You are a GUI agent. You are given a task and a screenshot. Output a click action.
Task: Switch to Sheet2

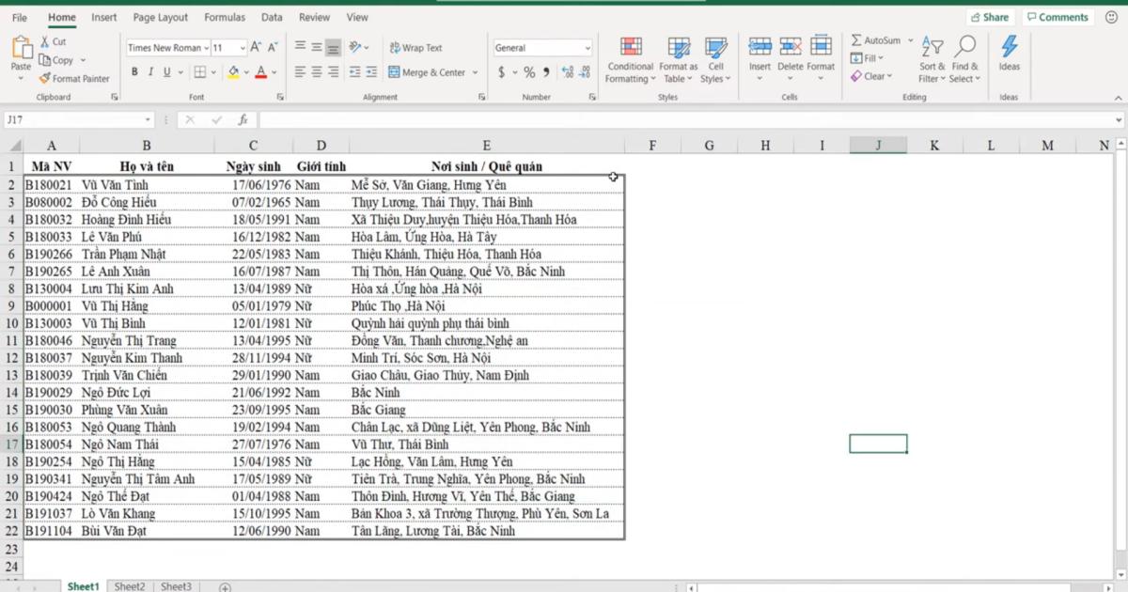click(130, 585)
